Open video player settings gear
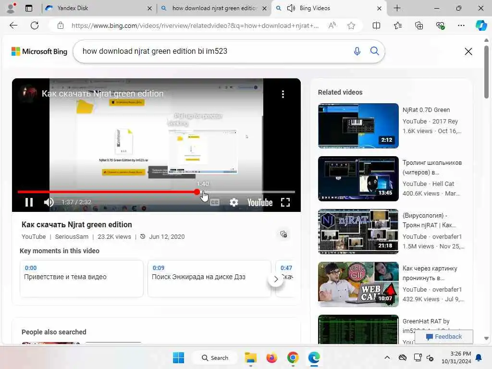Screen dimensions: 492x369 tap(234, 202)
